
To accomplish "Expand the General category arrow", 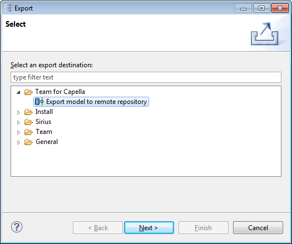I will point(18,143).
